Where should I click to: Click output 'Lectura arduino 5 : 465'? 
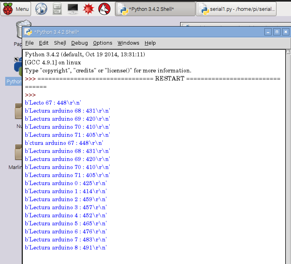[66, 223]
